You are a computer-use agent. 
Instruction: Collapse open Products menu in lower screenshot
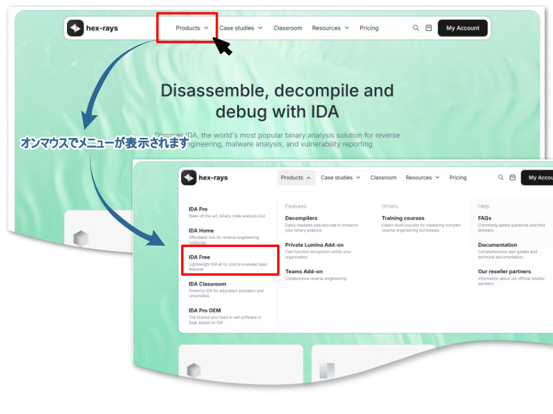pyautogui.click(x=296, y=177)
